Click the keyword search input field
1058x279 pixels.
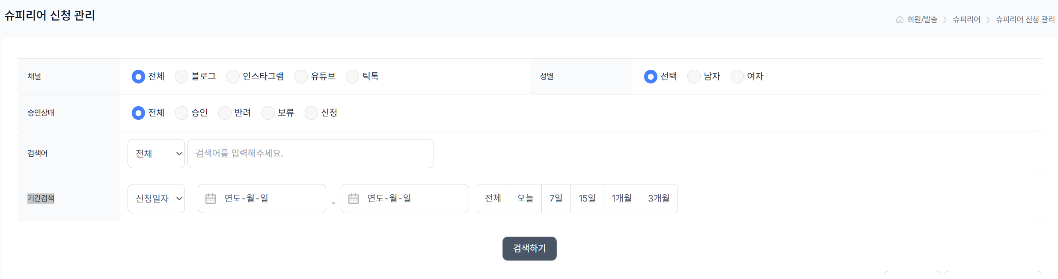pyautogui.click(x=310, y=153)
